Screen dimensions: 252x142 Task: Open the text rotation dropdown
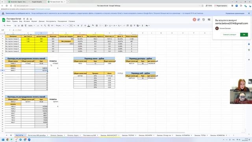point(119,26)
